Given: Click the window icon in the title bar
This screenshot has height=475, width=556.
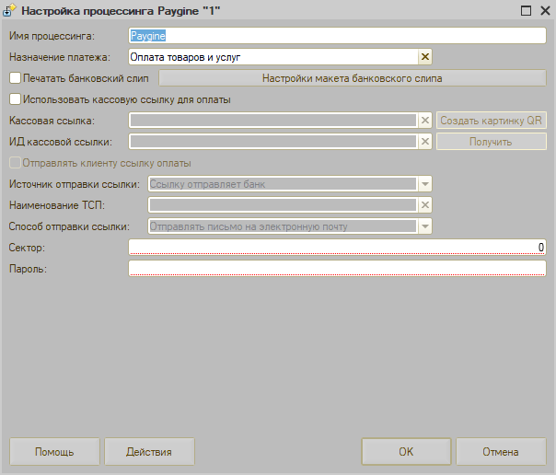Looking at the screenshot, I should pos(10,11).
